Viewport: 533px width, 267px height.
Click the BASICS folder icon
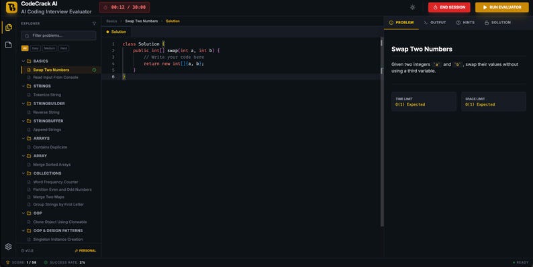tap(29, 62)
